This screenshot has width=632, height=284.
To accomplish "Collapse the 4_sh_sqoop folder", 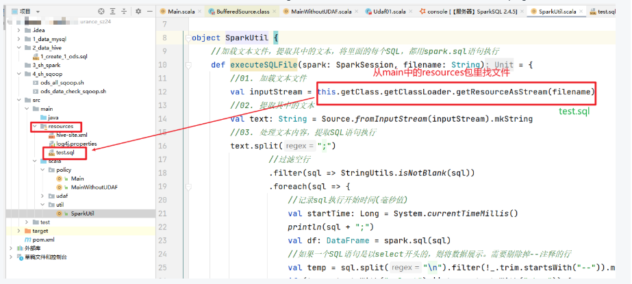I will [x=19, y=74].
